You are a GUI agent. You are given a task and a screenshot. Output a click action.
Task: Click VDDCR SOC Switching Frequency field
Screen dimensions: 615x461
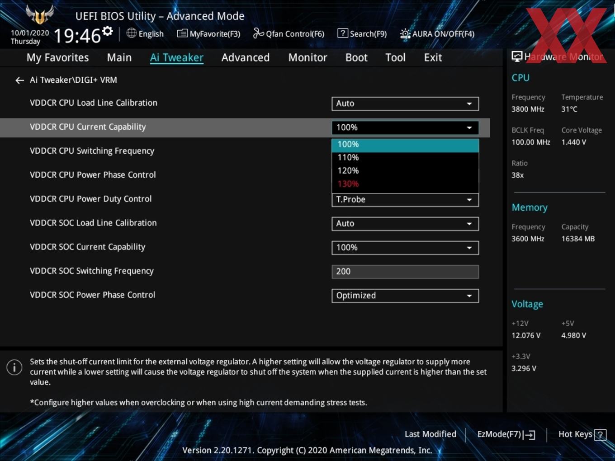(x=405, y=272)
